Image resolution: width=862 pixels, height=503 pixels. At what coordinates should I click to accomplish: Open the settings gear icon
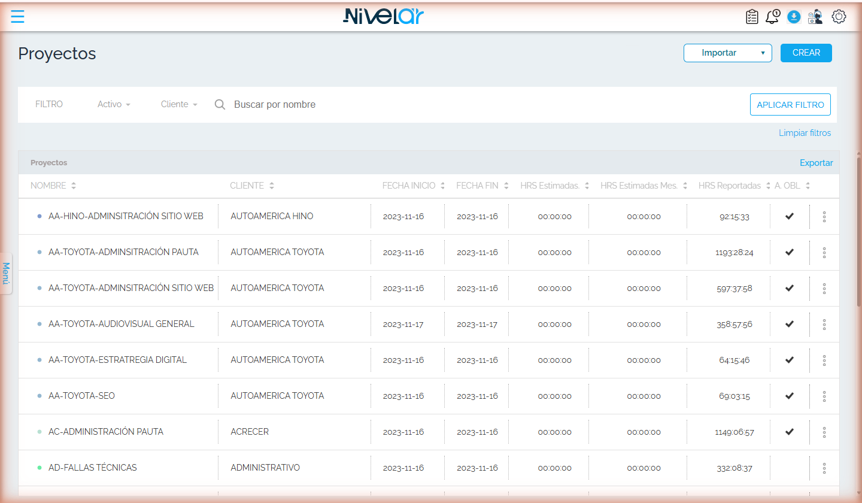[839, 17]
